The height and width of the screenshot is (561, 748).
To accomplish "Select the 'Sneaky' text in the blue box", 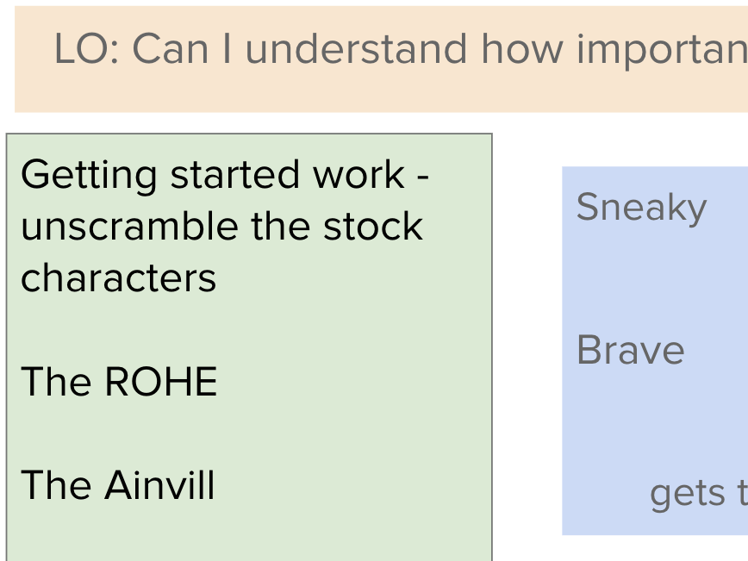I will pyautogui.click(x=642, y=208).
